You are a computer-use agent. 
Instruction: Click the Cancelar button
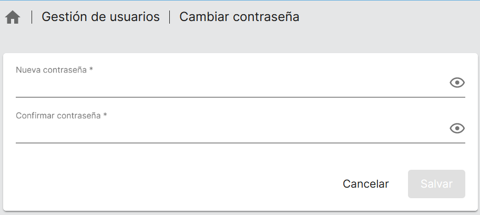365,184
